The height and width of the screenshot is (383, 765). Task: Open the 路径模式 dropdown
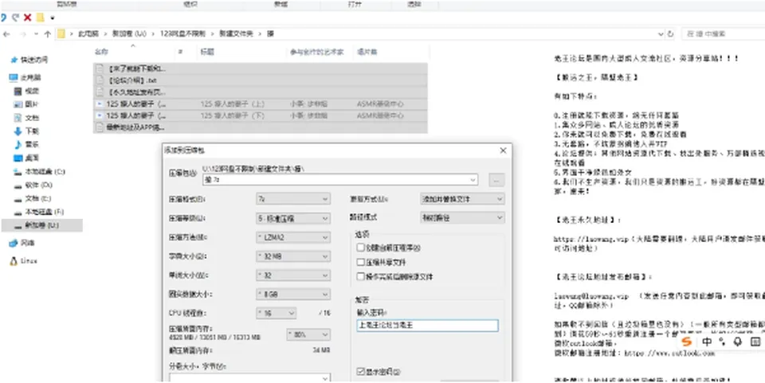click(x=462, y=218)
